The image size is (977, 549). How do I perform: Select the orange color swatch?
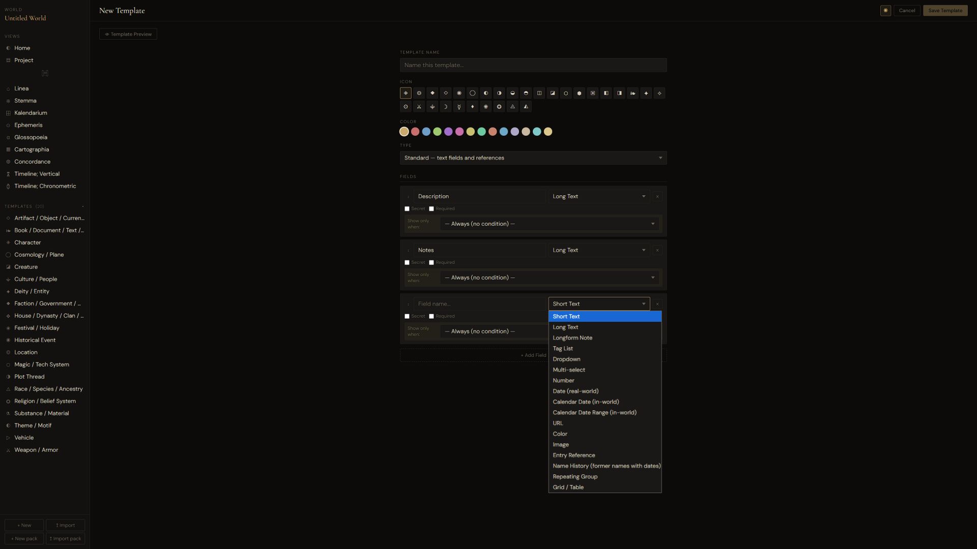click(x=493, y=132)
